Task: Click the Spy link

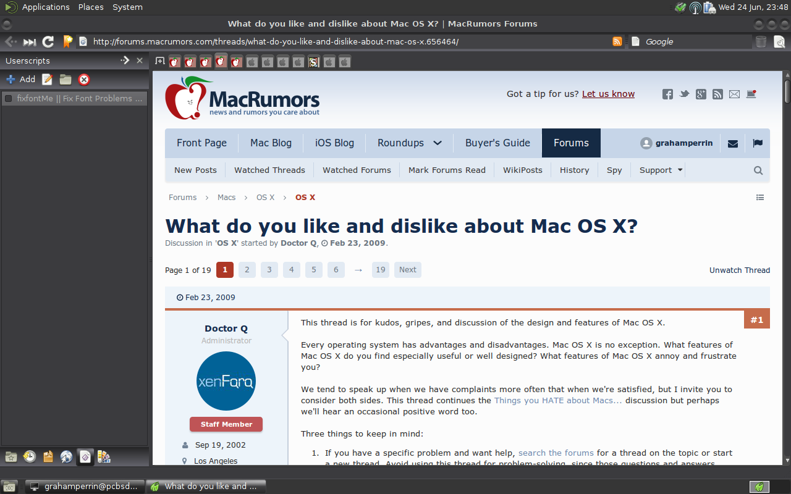Action: click(614, 170)
